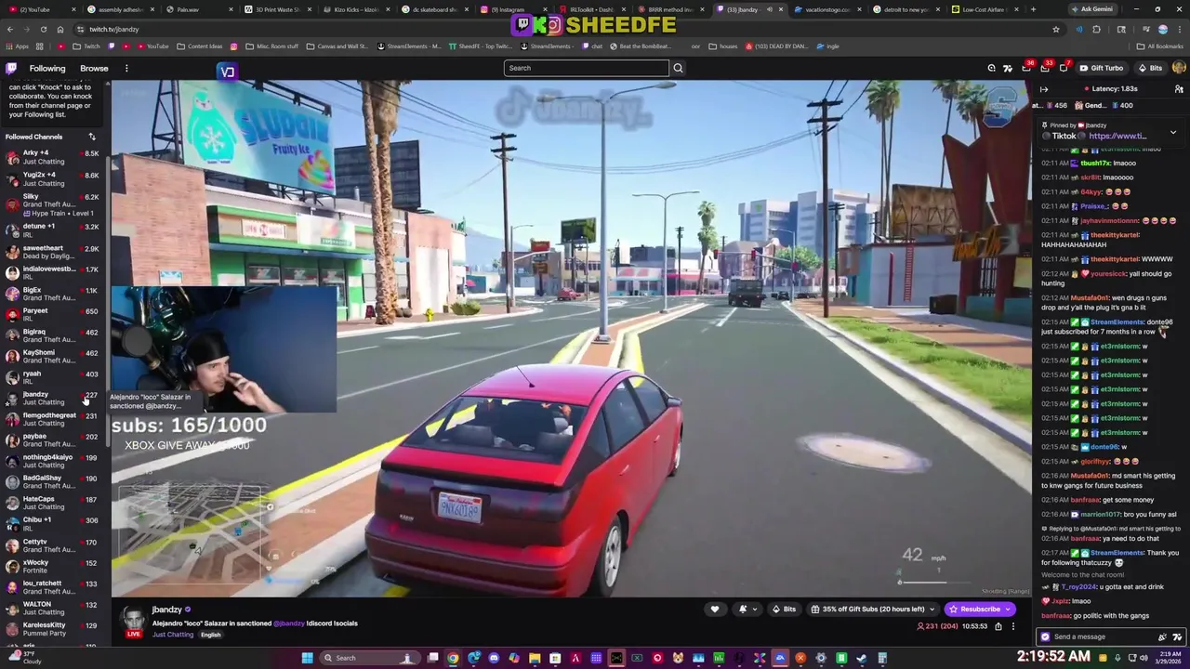Viewport: 1190px width, 669px height.
Task: Open KayShomi channel in sidebar
Action: tap(54, 356)
